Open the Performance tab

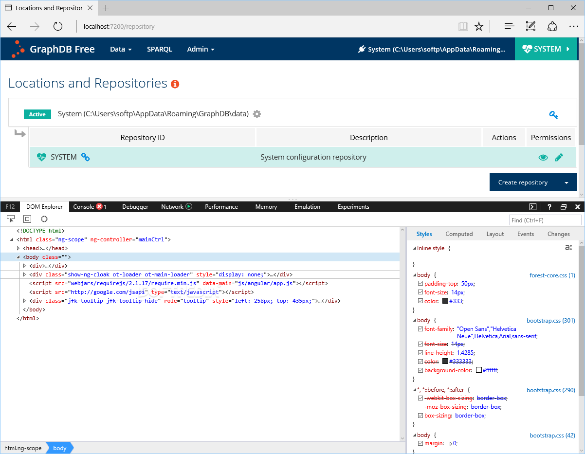pyautogui.click(x=221, y=207)
